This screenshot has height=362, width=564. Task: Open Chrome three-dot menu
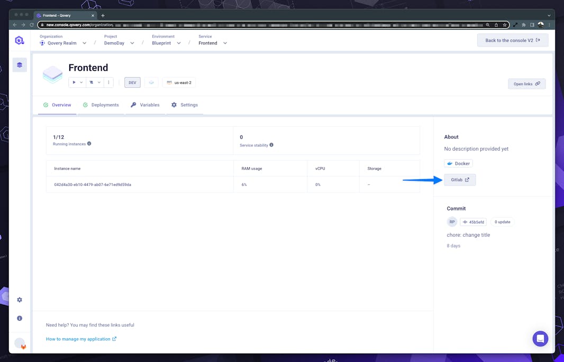549,25
